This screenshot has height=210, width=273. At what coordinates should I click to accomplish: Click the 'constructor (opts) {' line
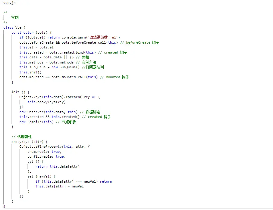[x=32, y=32]
